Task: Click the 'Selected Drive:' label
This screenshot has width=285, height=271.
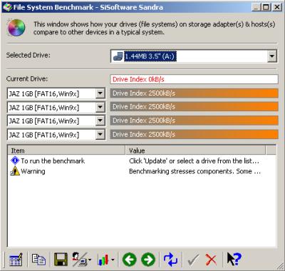Action: 28,55
